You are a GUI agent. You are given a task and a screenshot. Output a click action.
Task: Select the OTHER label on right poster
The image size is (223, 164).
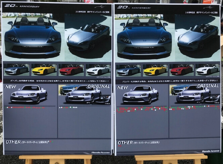tap(125, 142)
